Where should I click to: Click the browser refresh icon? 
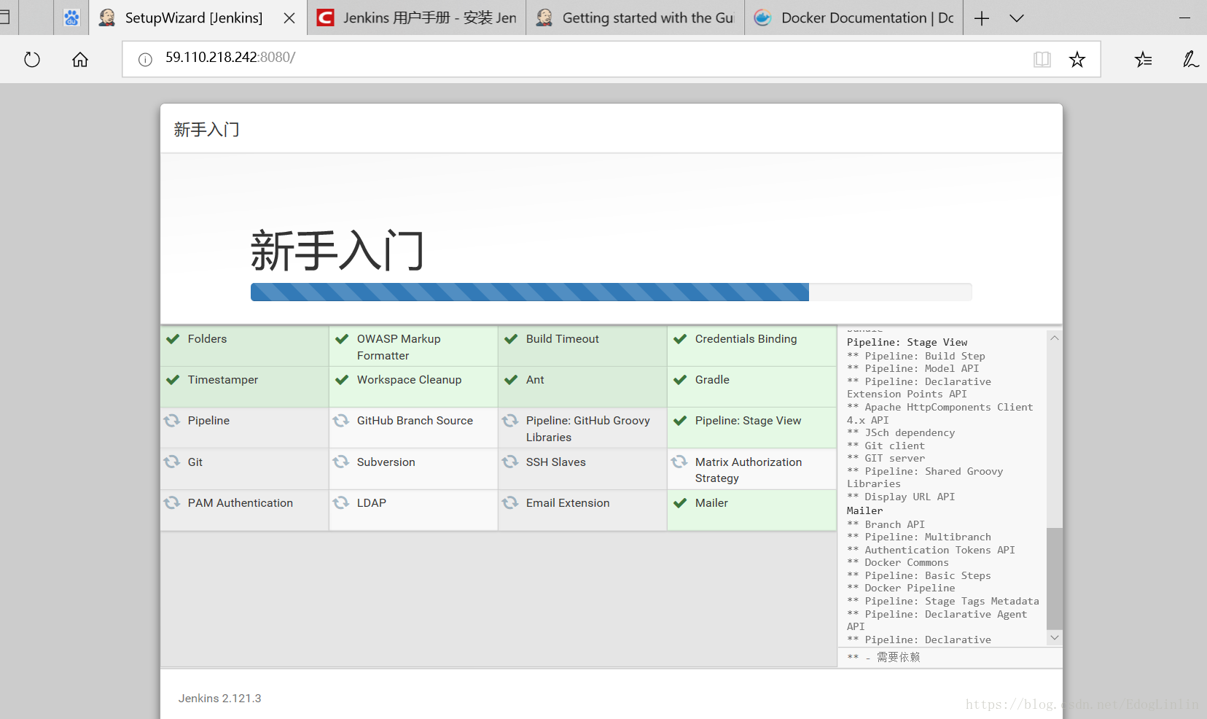32,59
